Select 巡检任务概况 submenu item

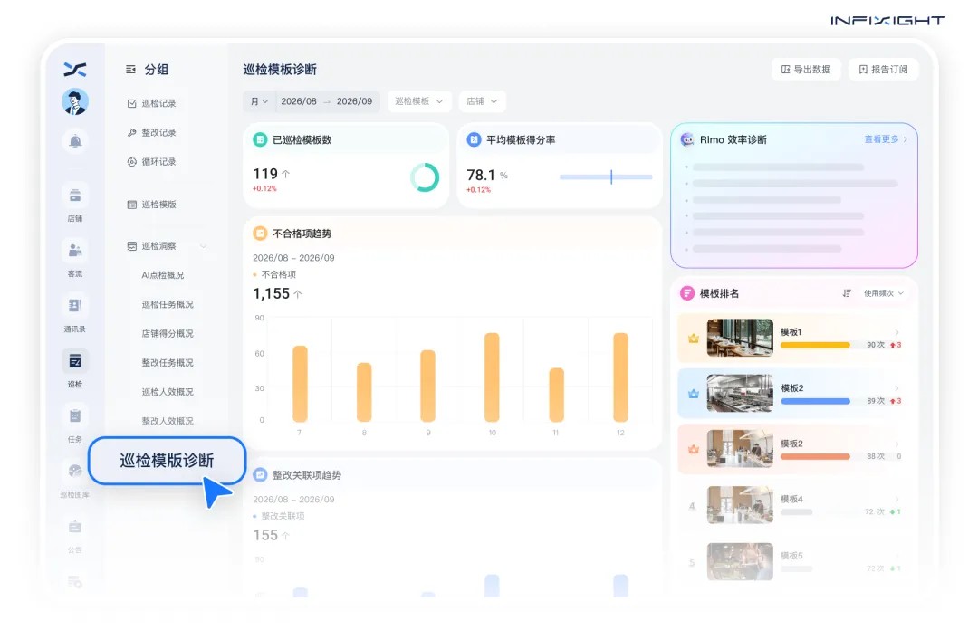point(168,304)
